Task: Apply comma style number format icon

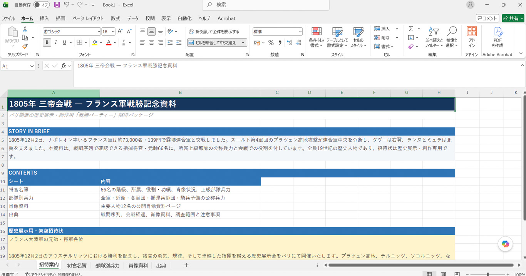Action: tap(280, 43)
